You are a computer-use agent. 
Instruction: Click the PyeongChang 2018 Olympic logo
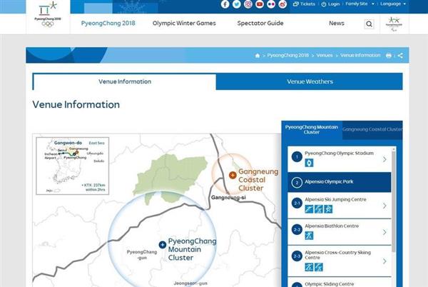(48, 15)
